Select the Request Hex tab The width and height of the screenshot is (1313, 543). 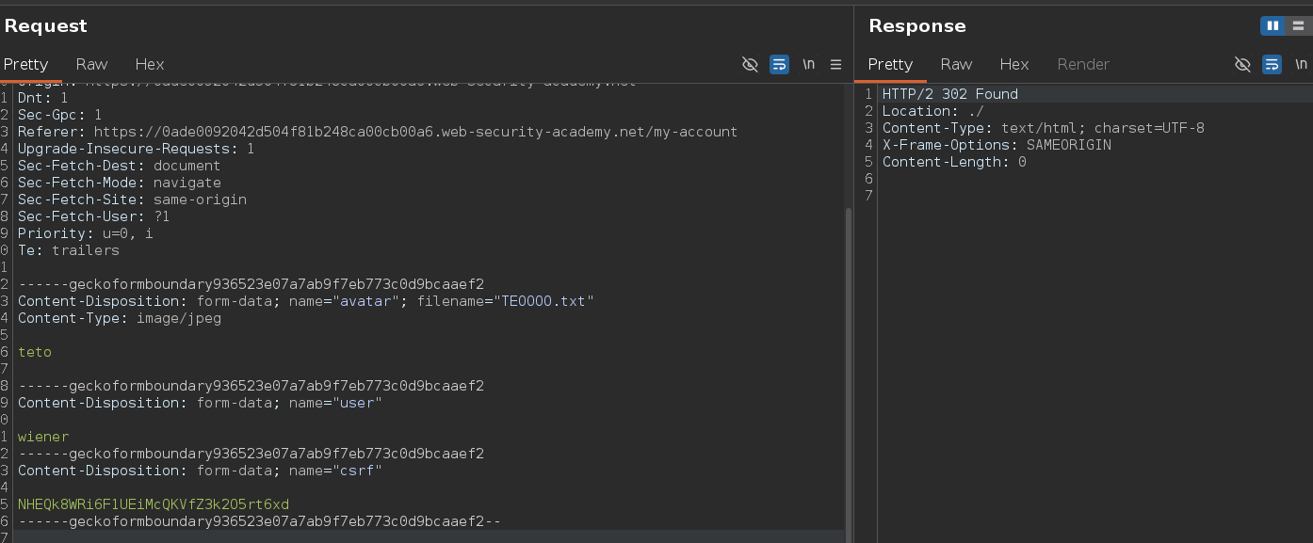pos(150,64)
